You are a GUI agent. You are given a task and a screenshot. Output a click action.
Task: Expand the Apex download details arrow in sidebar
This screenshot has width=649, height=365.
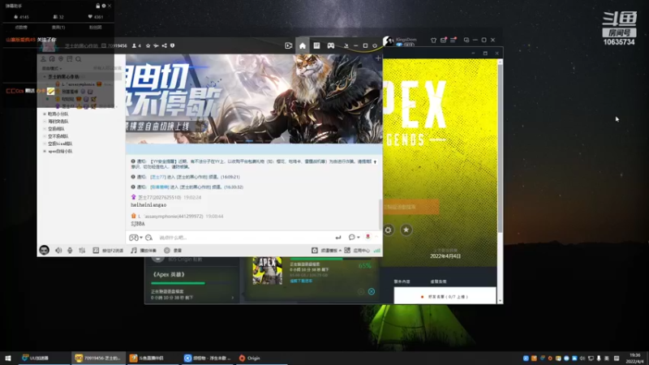pos(232,298)
